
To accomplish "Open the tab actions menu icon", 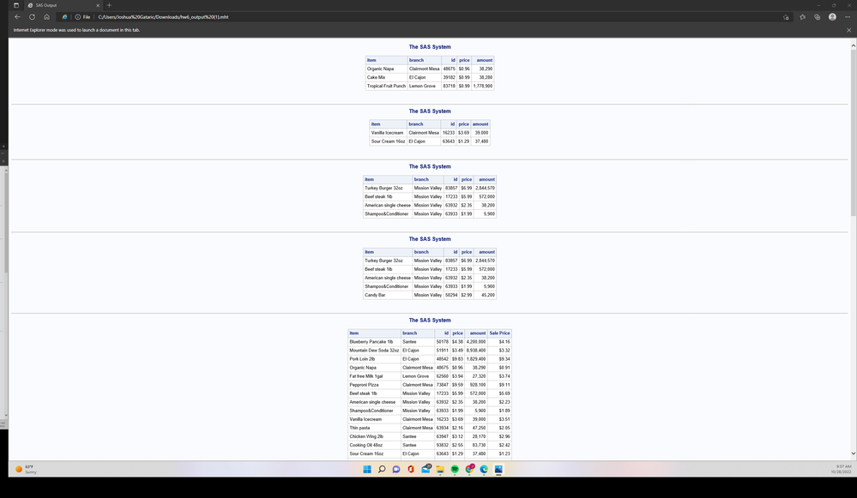I will (x=15, y=5).
